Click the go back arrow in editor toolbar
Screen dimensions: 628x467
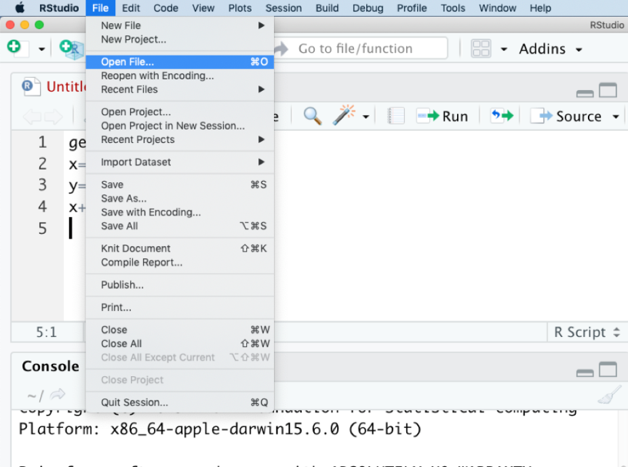coord(32,117)
